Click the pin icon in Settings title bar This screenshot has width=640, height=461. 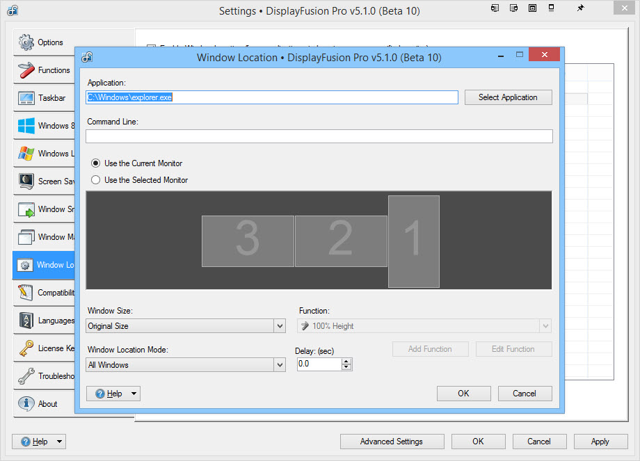pyautogui.click(x=580, y=8)
